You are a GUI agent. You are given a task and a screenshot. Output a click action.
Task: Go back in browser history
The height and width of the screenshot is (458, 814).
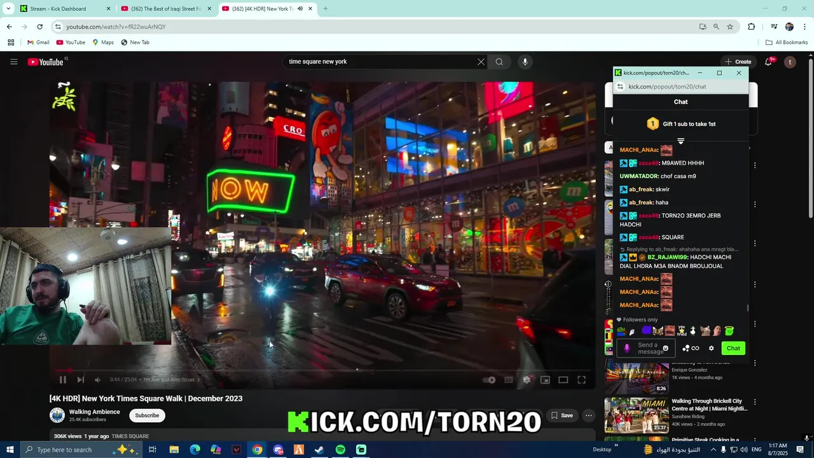coord(9,27)
